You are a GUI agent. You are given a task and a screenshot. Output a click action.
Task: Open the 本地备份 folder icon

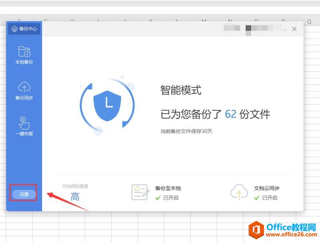24,52
